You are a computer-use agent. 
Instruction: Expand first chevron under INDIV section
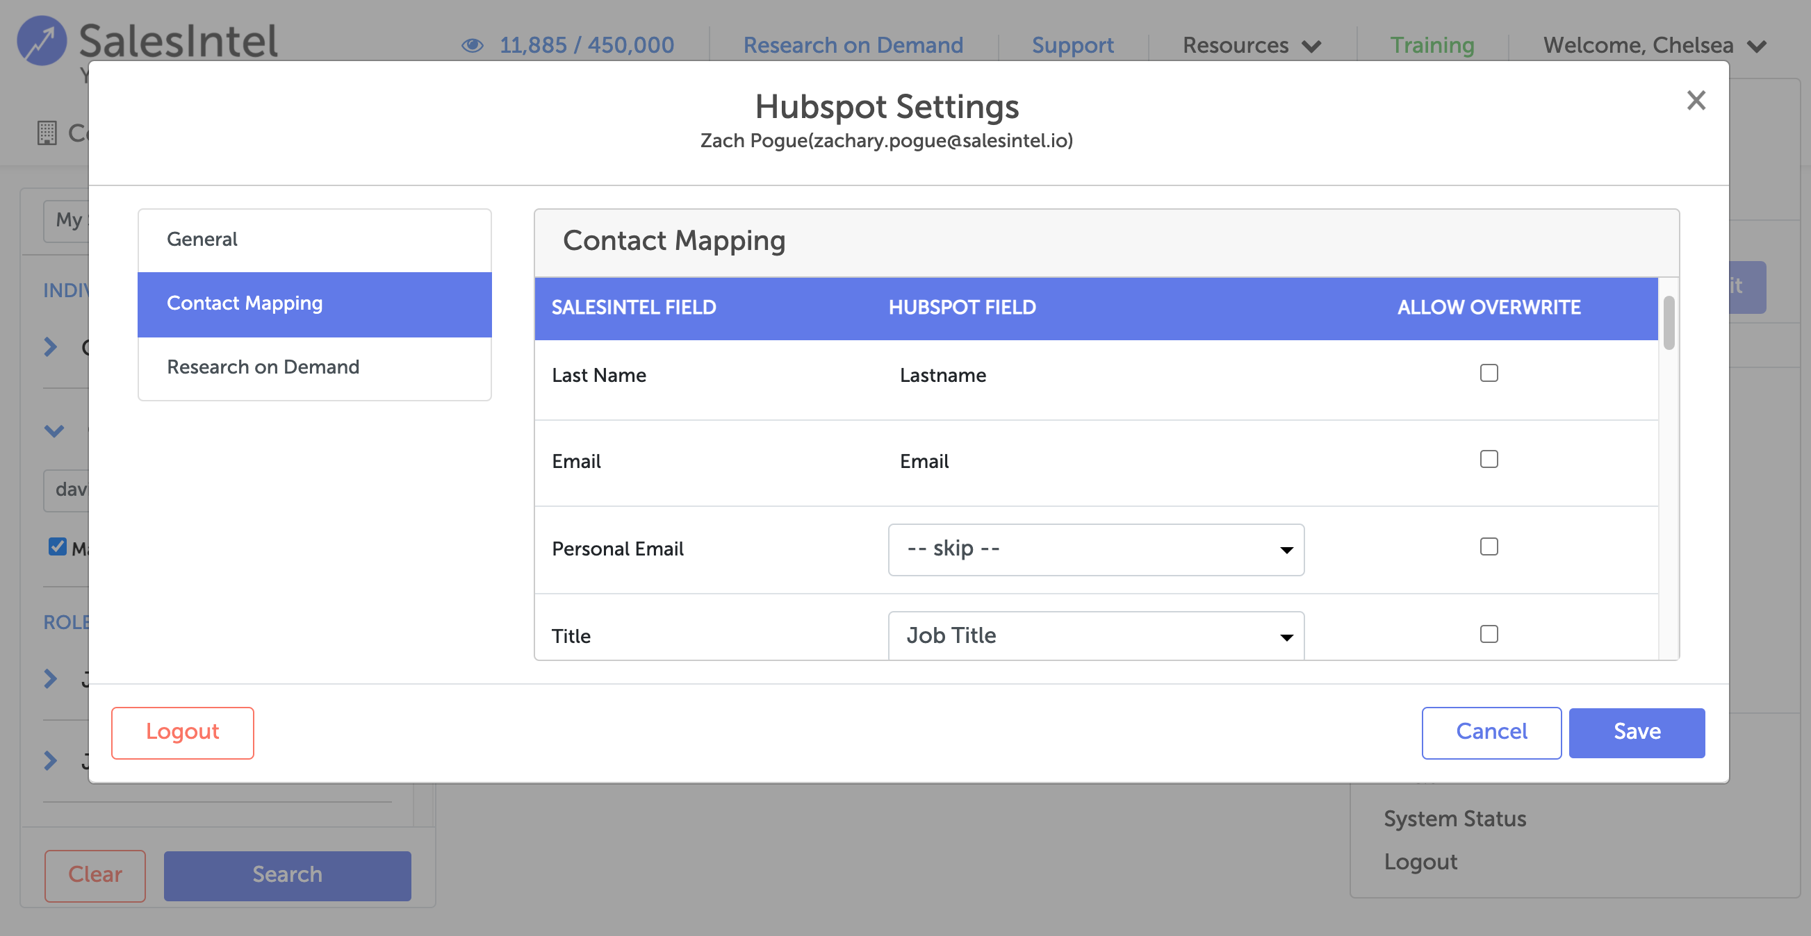tap(51, 346)
